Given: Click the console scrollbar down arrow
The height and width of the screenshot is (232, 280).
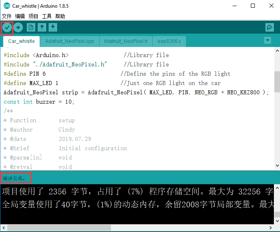Looking at the screenshot, I should [277, 221].
